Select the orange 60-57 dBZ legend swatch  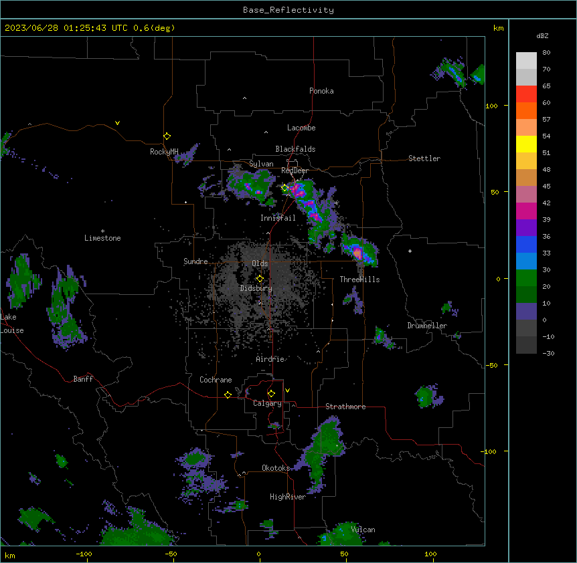(526, 111)
